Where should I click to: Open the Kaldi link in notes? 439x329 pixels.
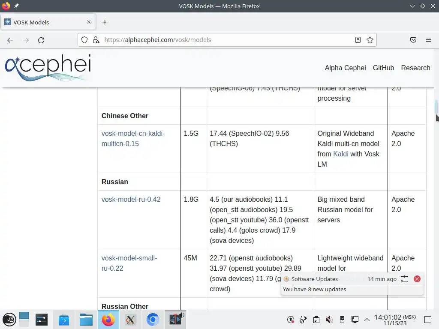tap(341, 154)
